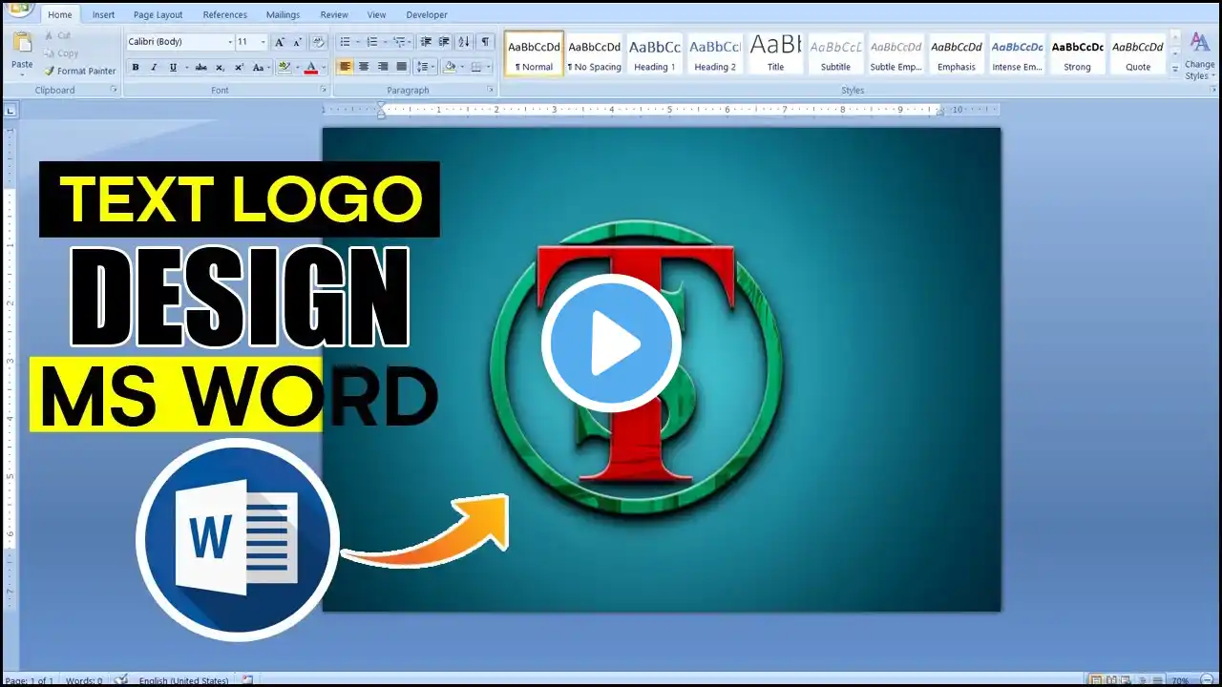This screenshot has width=1222, height=687.
Task: Click the large play button overlay
Action: click(x=611, y=343)
